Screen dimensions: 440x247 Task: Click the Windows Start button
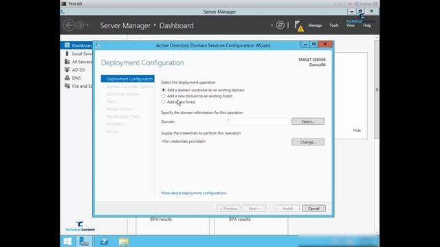click(x=67, y=242)
